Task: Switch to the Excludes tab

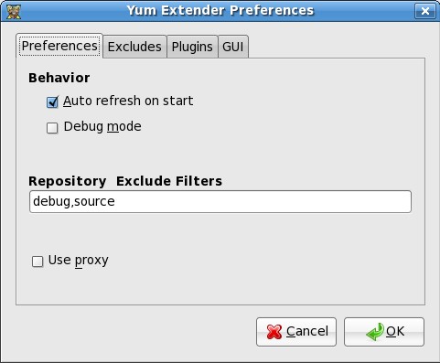Action: (134, 47)
